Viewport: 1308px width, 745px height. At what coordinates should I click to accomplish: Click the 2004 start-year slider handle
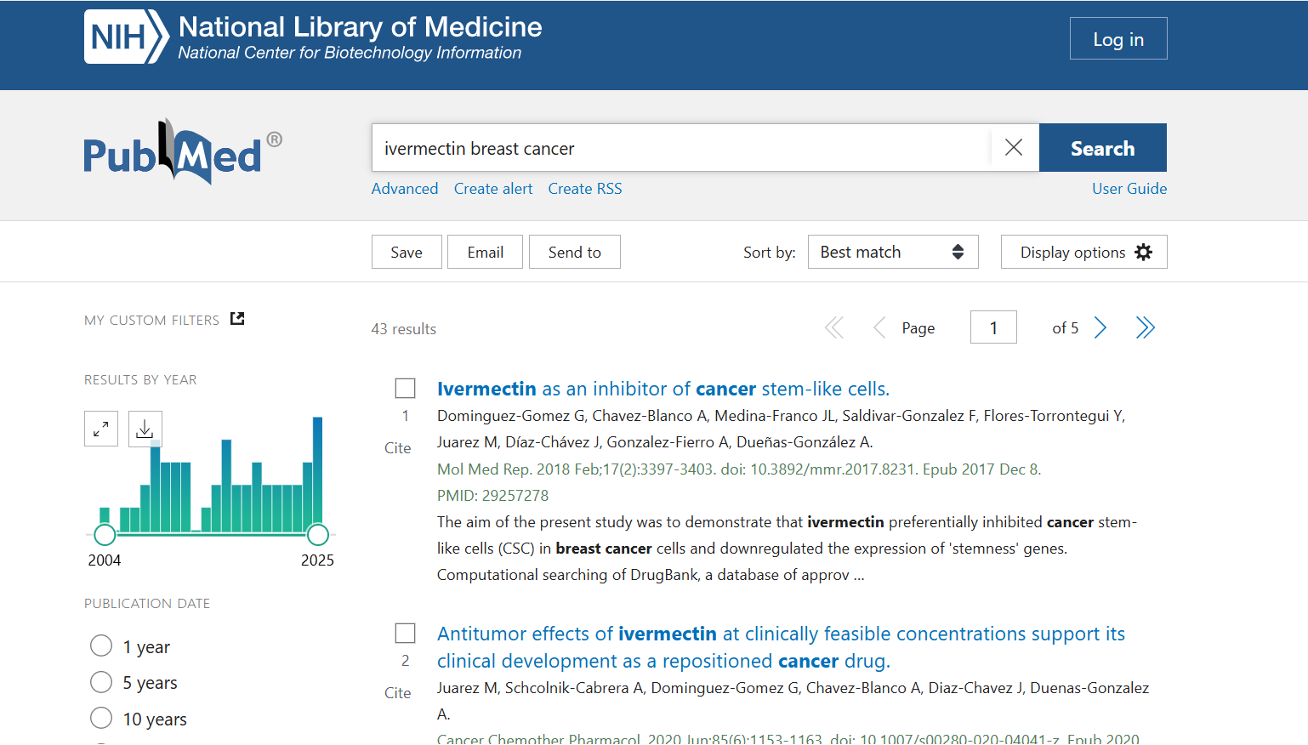click(105, 534)
